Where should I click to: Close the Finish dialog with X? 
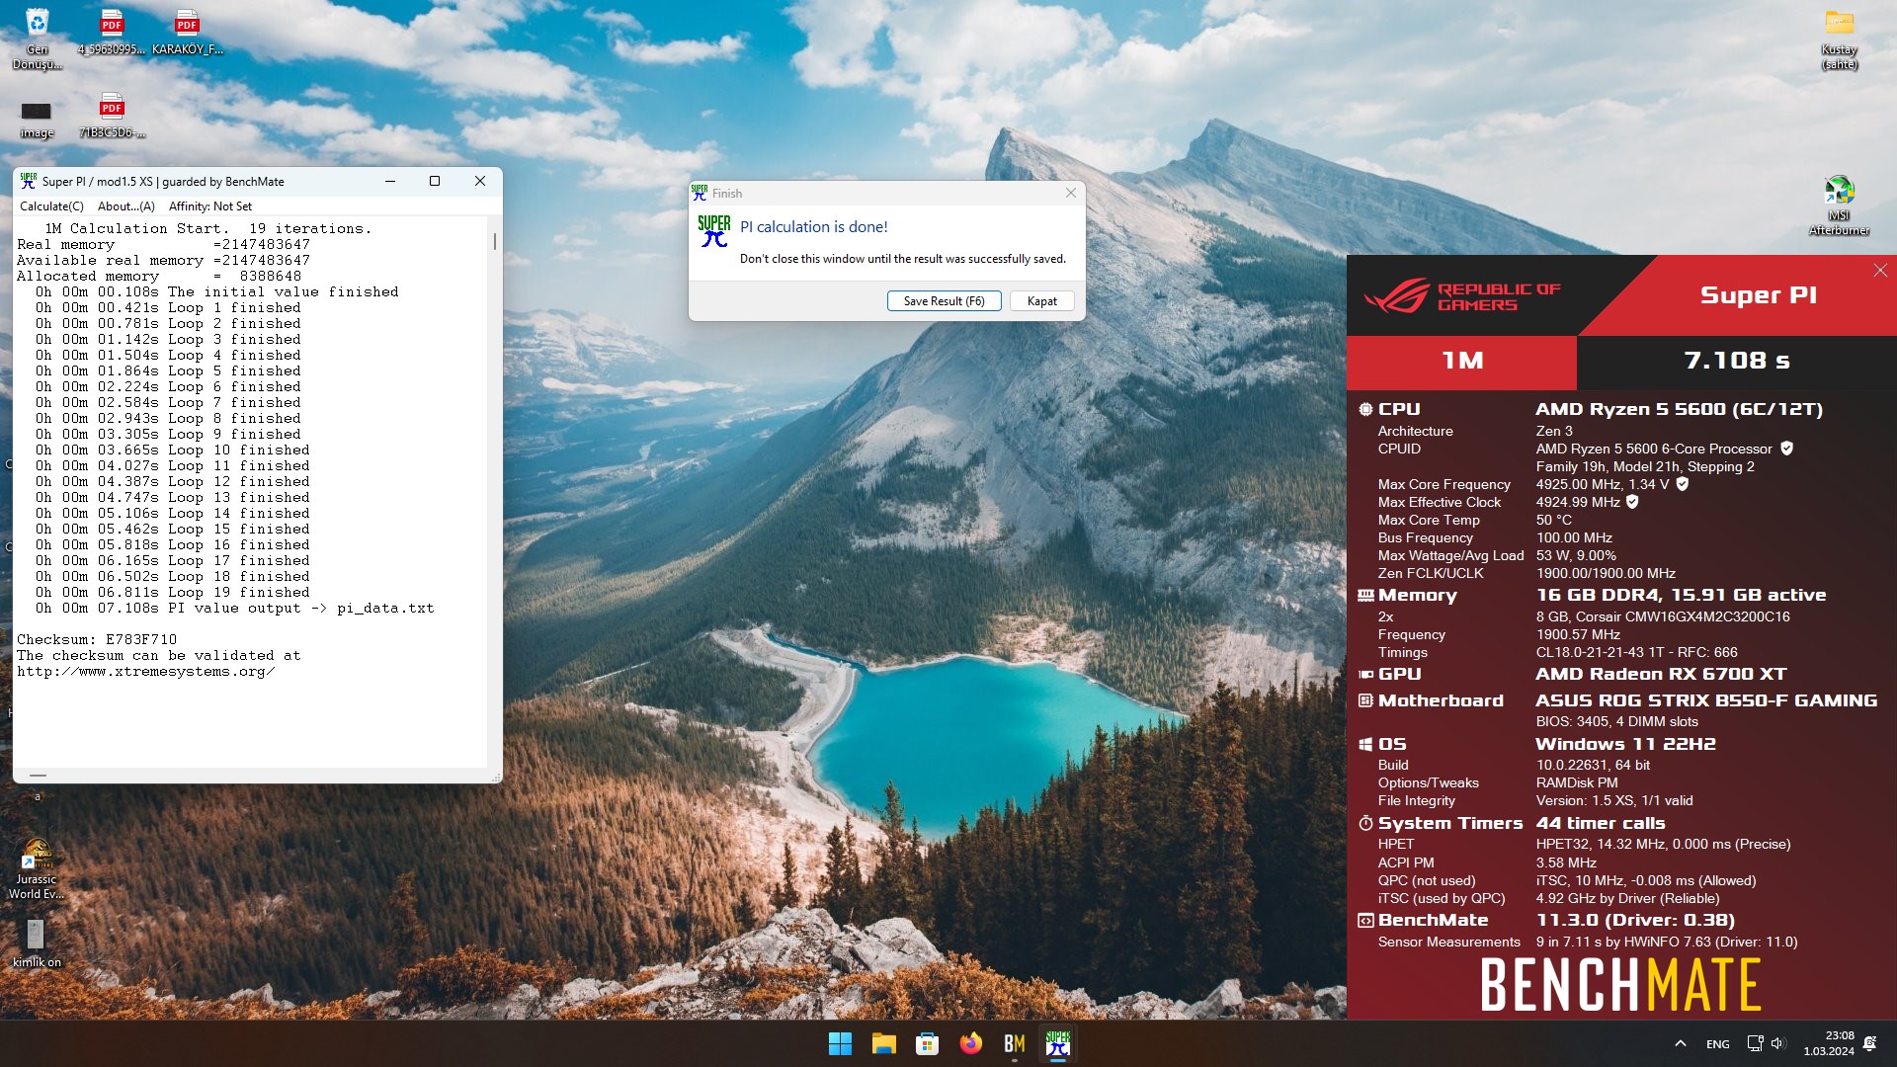1070,193
